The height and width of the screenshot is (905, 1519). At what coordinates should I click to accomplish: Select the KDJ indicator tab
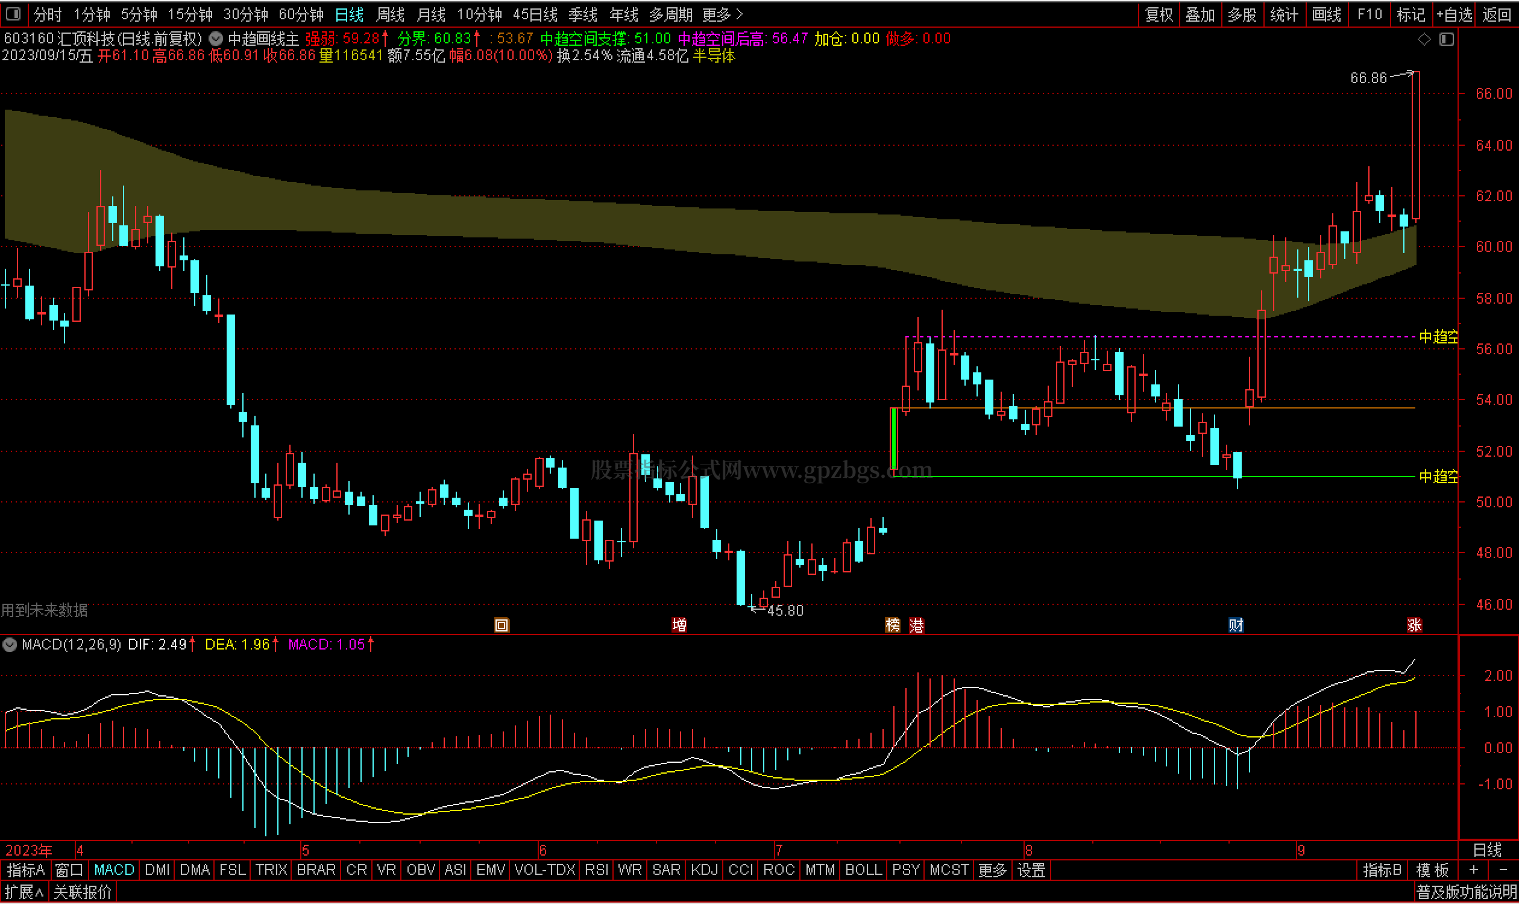pos(705,871)
